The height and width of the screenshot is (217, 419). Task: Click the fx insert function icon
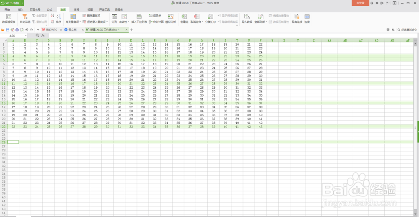pyautogui.click(x=43, y=36)
